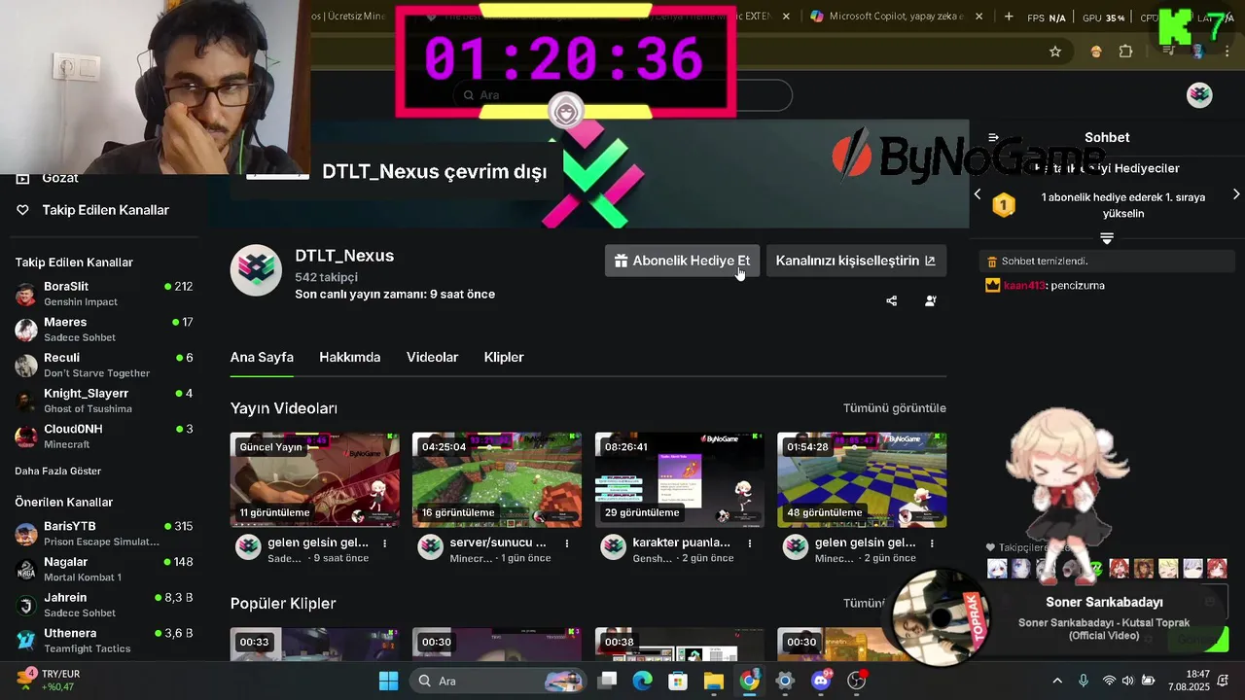This screenshot has height=700, width=1245.
Task: Open Reculi channel in sidebar
Action: (103, 365)
